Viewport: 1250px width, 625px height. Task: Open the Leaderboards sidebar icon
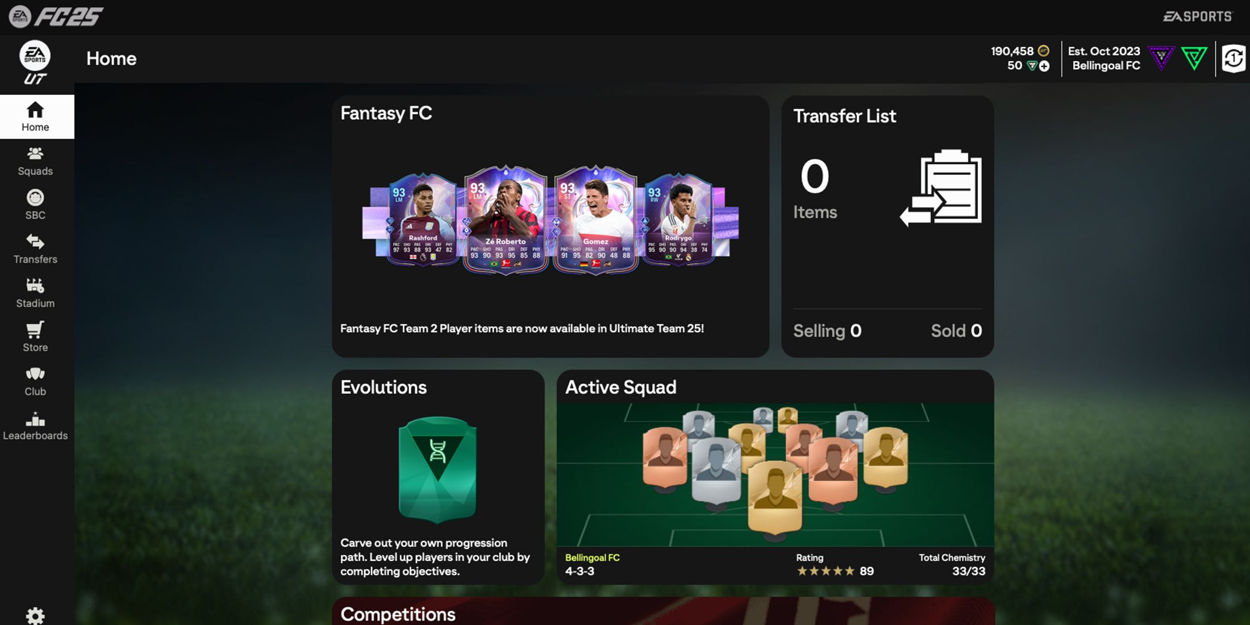point(35,424)
